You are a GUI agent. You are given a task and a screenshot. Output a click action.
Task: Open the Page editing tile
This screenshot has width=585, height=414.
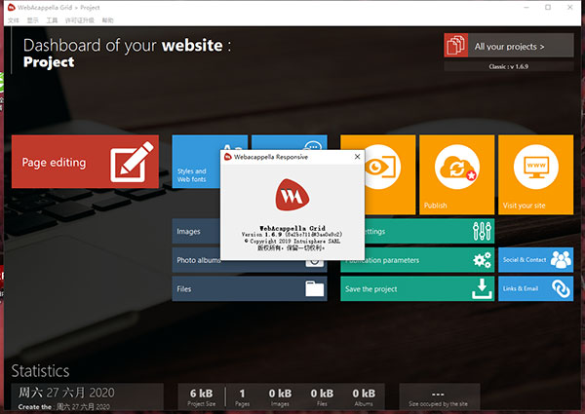pyautogui.click(x=85, y=162)
